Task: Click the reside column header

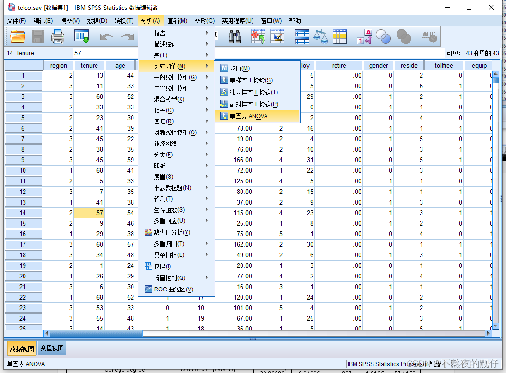Action: click(409, 65)
